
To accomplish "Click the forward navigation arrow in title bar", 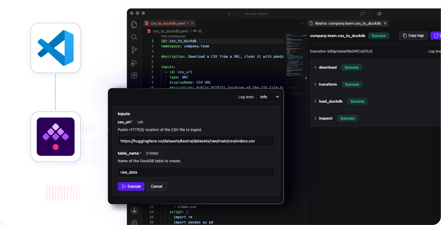I will click(237, 14).
